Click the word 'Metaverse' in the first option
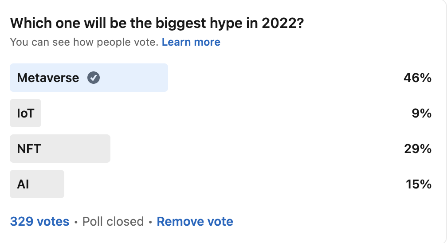 click(48, 78)
